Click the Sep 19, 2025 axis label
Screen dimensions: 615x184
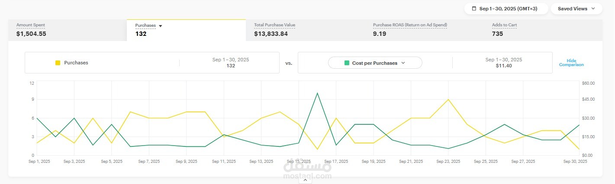[x=374, y=162]
